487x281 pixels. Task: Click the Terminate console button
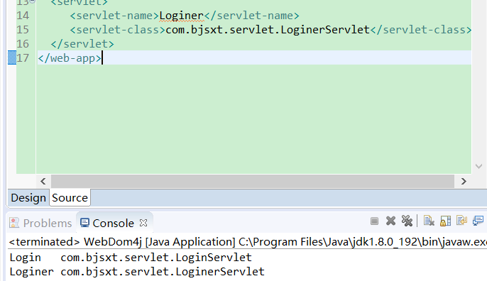click(374, 221)
